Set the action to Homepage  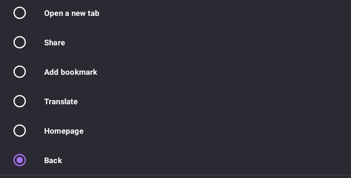pos(19,131)
